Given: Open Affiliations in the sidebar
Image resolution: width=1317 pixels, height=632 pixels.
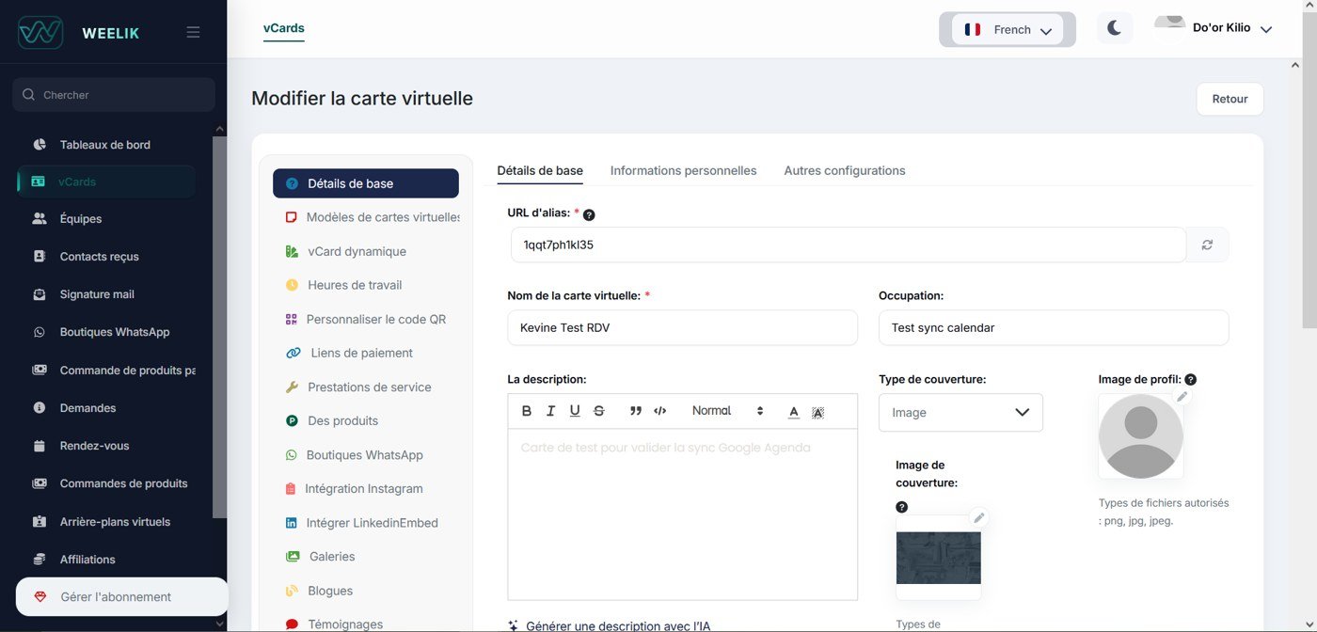Looking at the screenshot, I should click(87, 560).
